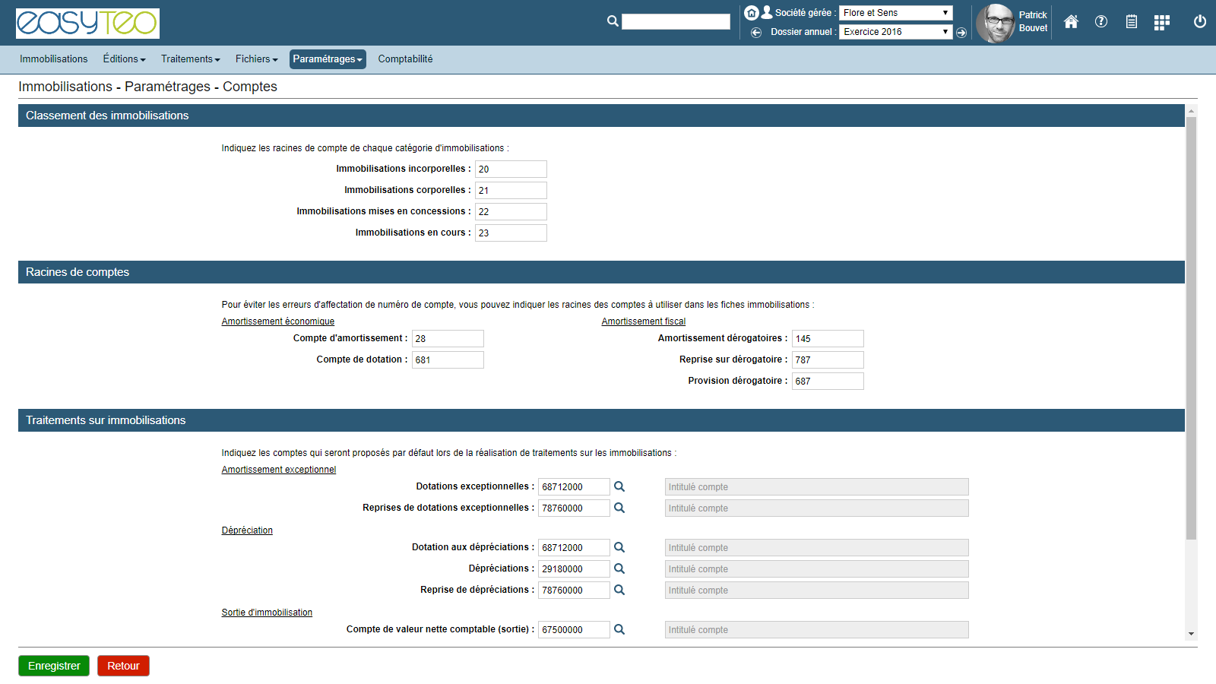Open the applications grid icon
Image resolution: width=1216 pixels, height=684 pixels.
click(1161, 23)
